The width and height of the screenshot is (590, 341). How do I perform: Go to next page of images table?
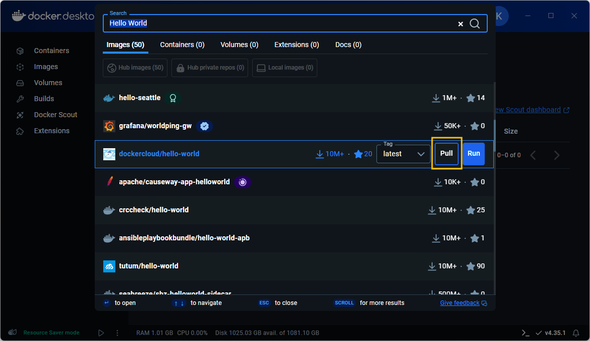[x=556, y=155]
